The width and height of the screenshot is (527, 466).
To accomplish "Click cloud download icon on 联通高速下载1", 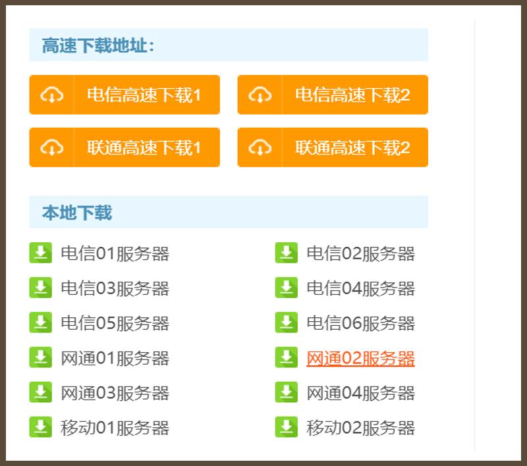I will pyautogui.click(x=52, y=147).
